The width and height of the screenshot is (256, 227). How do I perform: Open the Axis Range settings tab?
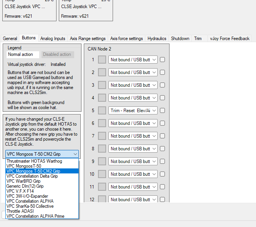[x=88, y=39]
